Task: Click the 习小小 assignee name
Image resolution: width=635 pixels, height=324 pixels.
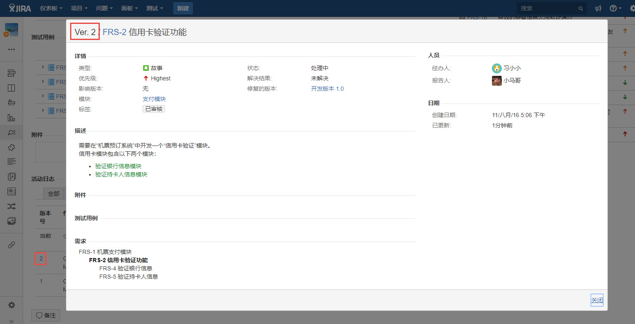Action: click(512, 68)
